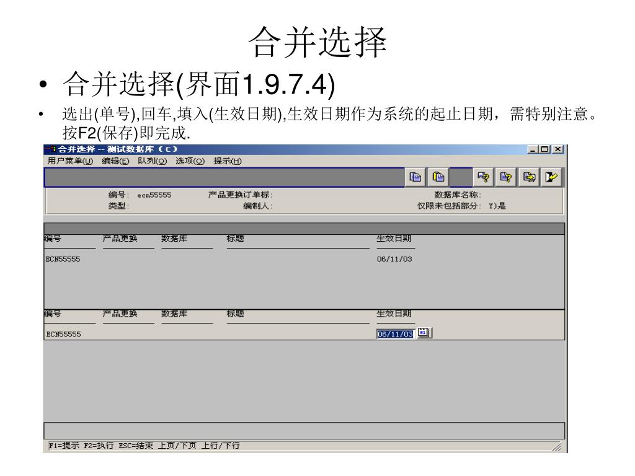635x476 pixels.
Task: Click the 类型: label
Action: (x=118, y=206)
